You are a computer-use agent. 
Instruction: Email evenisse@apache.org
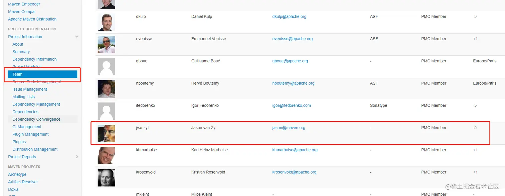pos(292,39)
